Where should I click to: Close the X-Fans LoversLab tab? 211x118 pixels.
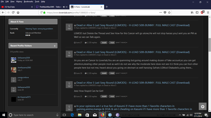click(x=102, y=7)
